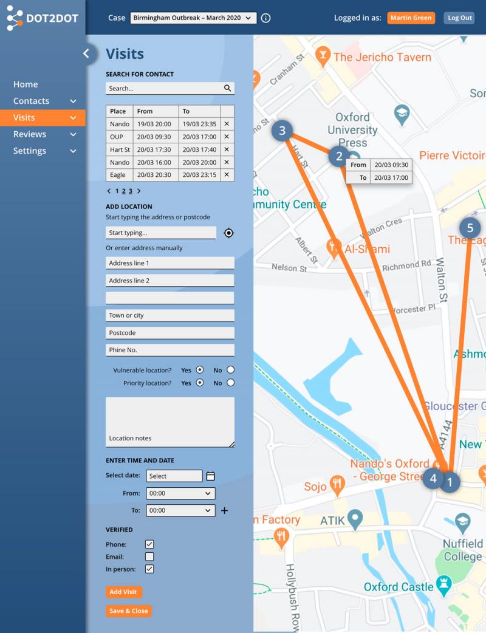Select No for Vulnerable location
This screenshot has width=486, height=633.
point(230,370)
